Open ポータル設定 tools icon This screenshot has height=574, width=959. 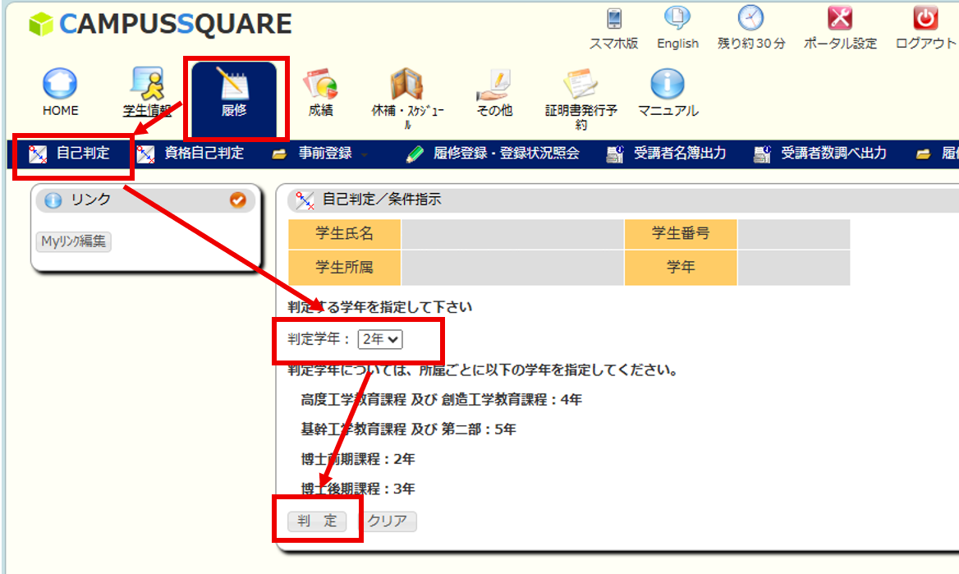[x=840, y=18]
